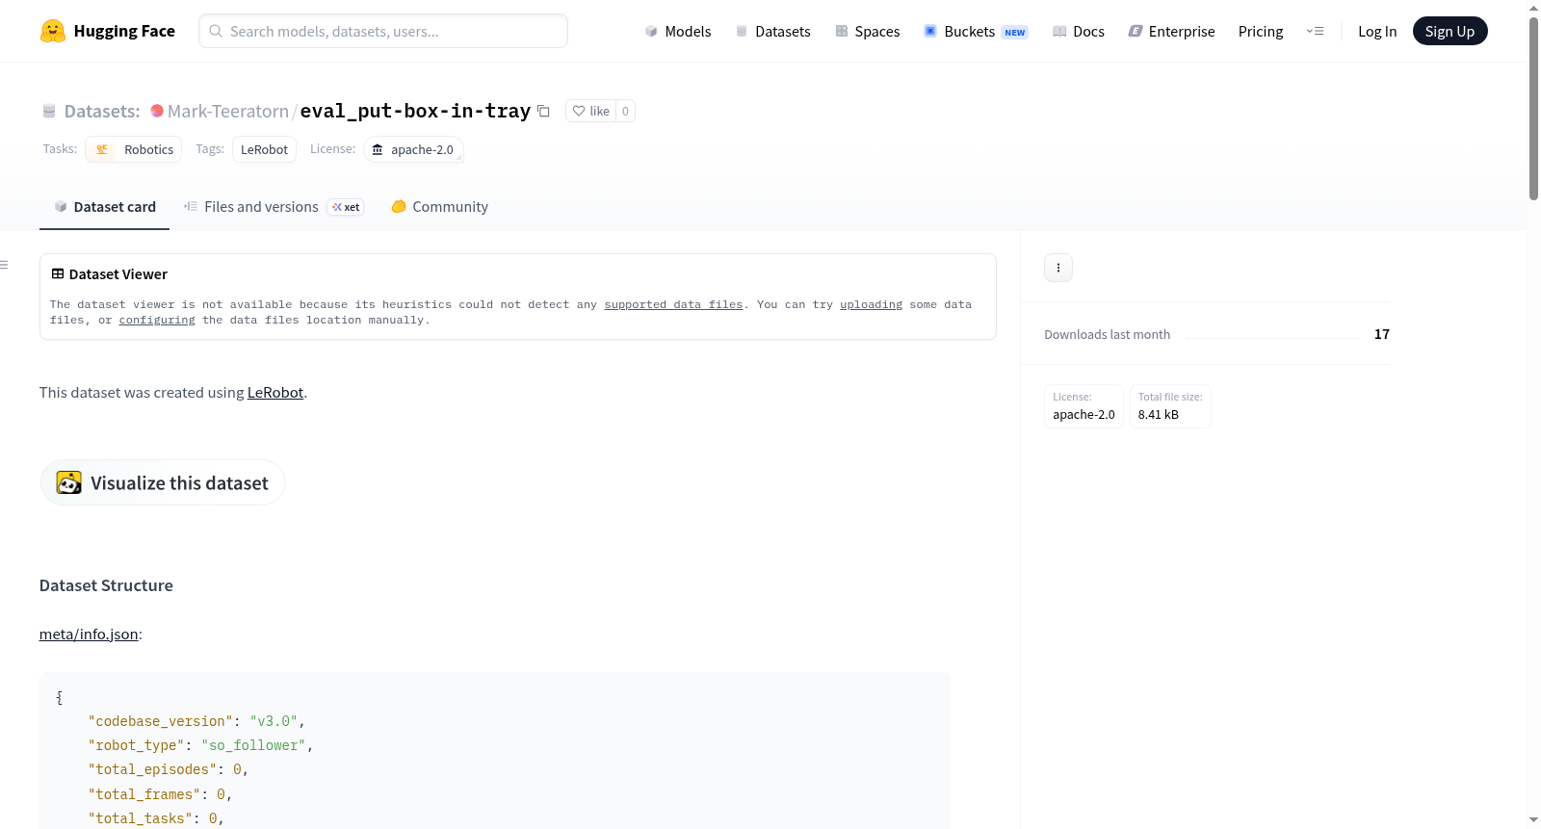Screen dimensions: 1541x829
Task: Click the Datasets nav icon
Action: click(742, 31)
